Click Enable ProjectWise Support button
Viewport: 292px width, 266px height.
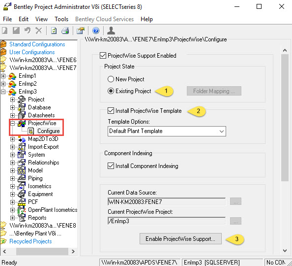point(180,238)
